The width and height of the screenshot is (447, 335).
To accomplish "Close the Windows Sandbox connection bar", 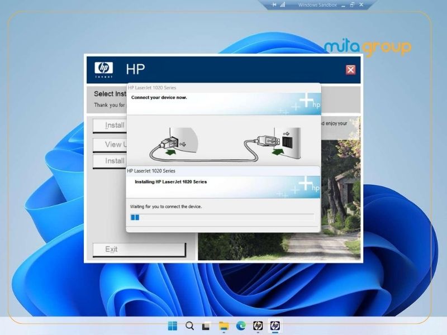I will [361, 5].
